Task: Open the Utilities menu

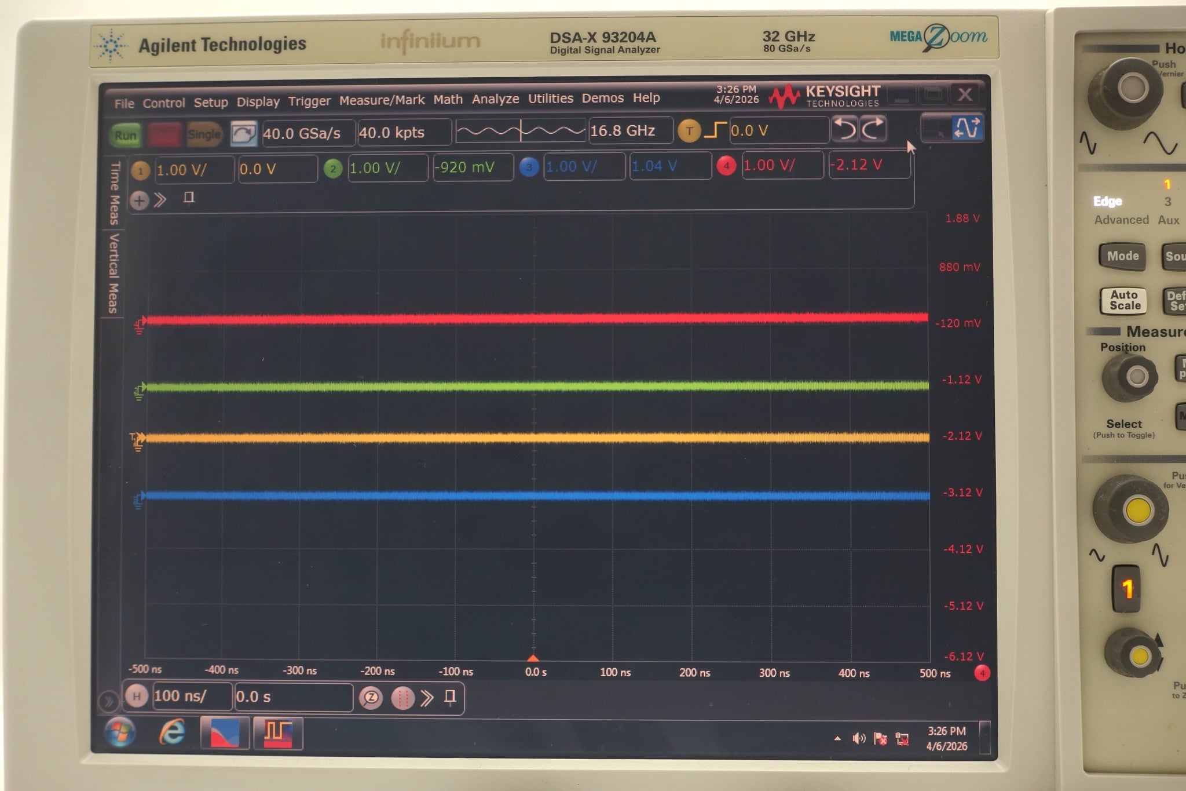Action: tap(550, 99)
